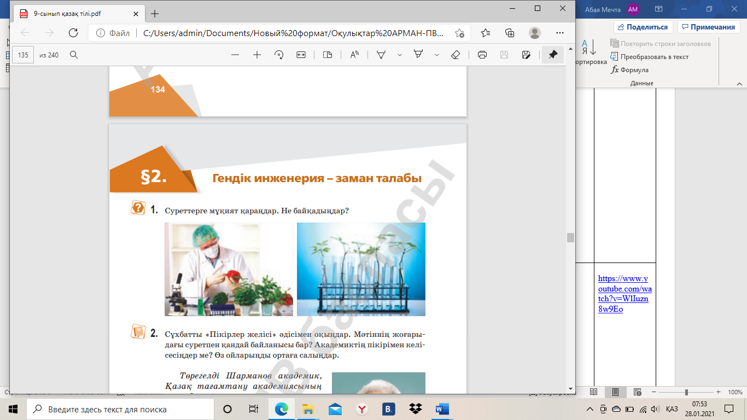
Task: Collapse the Word ribbon
Action: tap(739, 83)
